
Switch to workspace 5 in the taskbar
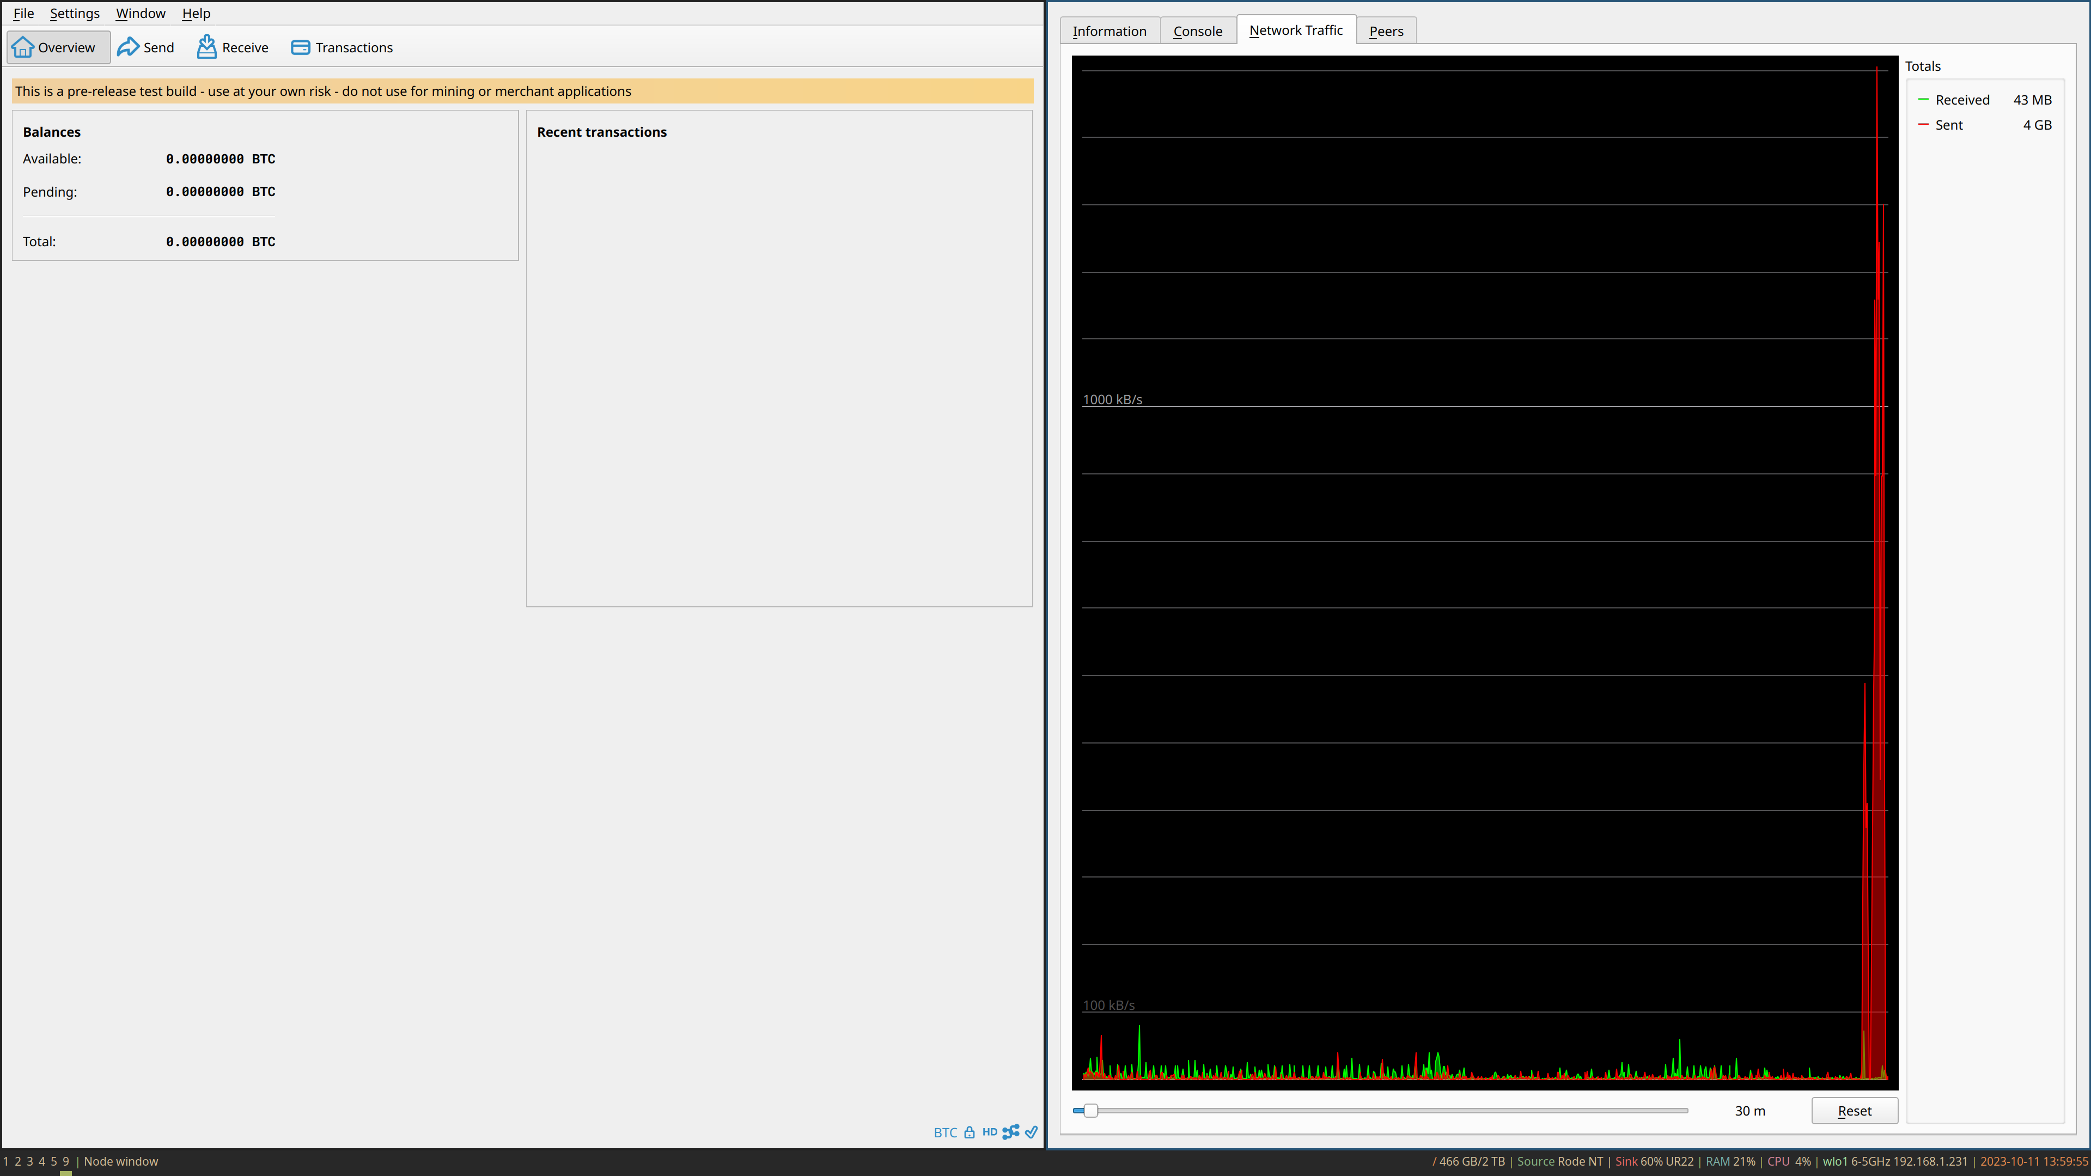(53, 1161)
